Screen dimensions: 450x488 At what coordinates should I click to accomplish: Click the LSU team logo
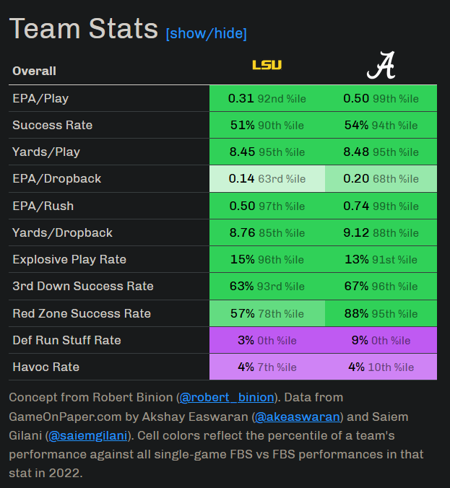(x=267, y=66)
